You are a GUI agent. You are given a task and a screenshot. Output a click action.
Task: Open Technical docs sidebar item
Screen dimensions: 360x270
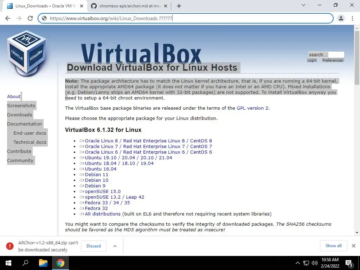pos(30,142)
